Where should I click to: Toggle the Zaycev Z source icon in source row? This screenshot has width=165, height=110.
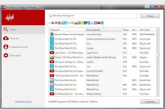[102, 23]
